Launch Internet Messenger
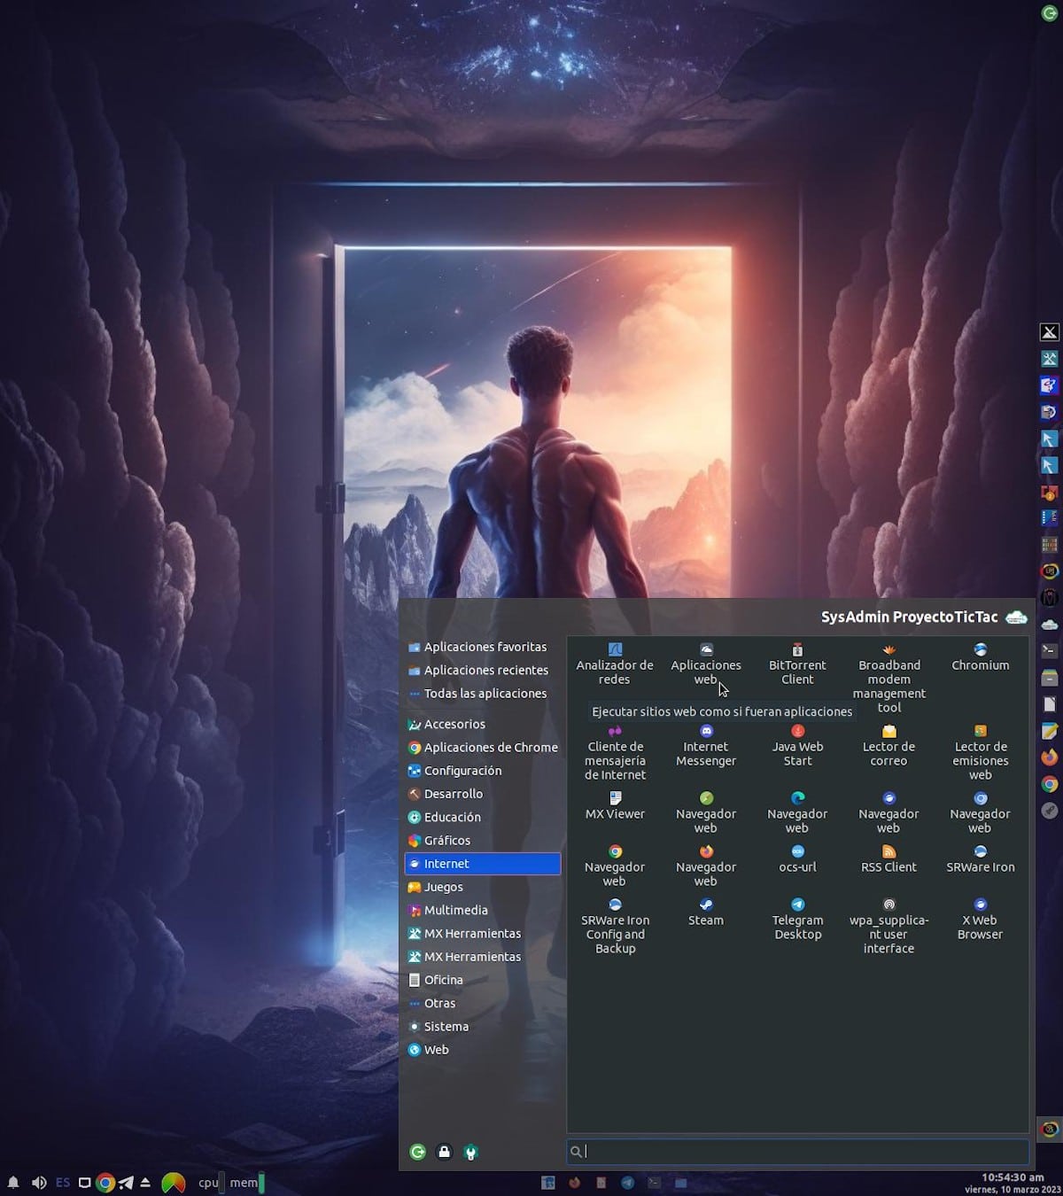Screen dimensions: 1063x1196 pyautogui.click(x=706, y=746)
